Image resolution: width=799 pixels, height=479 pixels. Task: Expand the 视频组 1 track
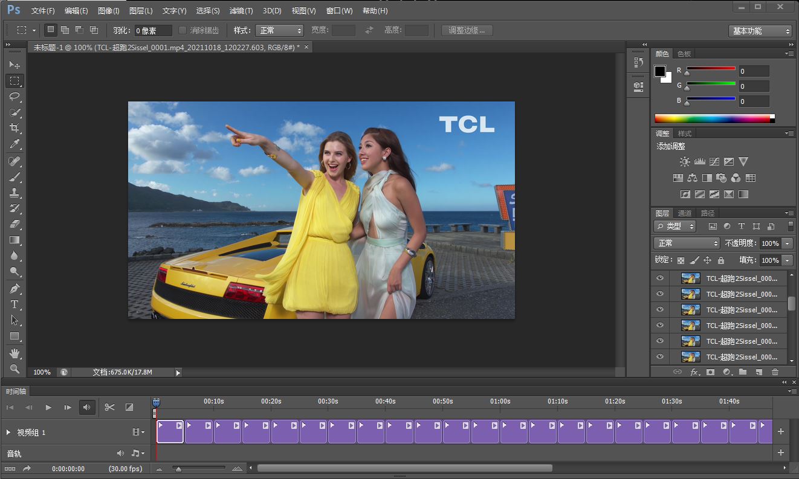point(8,432)
